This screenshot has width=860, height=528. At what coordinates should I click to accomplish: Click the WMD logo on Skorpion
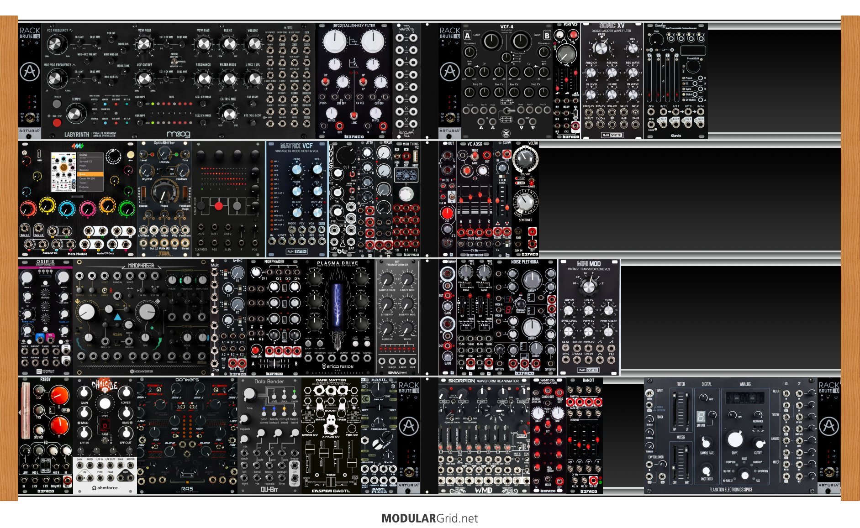point(484,490)
